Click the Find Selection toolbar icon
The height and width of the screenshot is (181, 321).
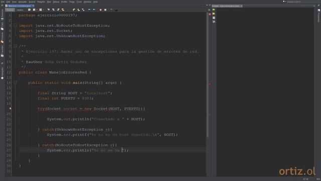click(x=49, y=10)
